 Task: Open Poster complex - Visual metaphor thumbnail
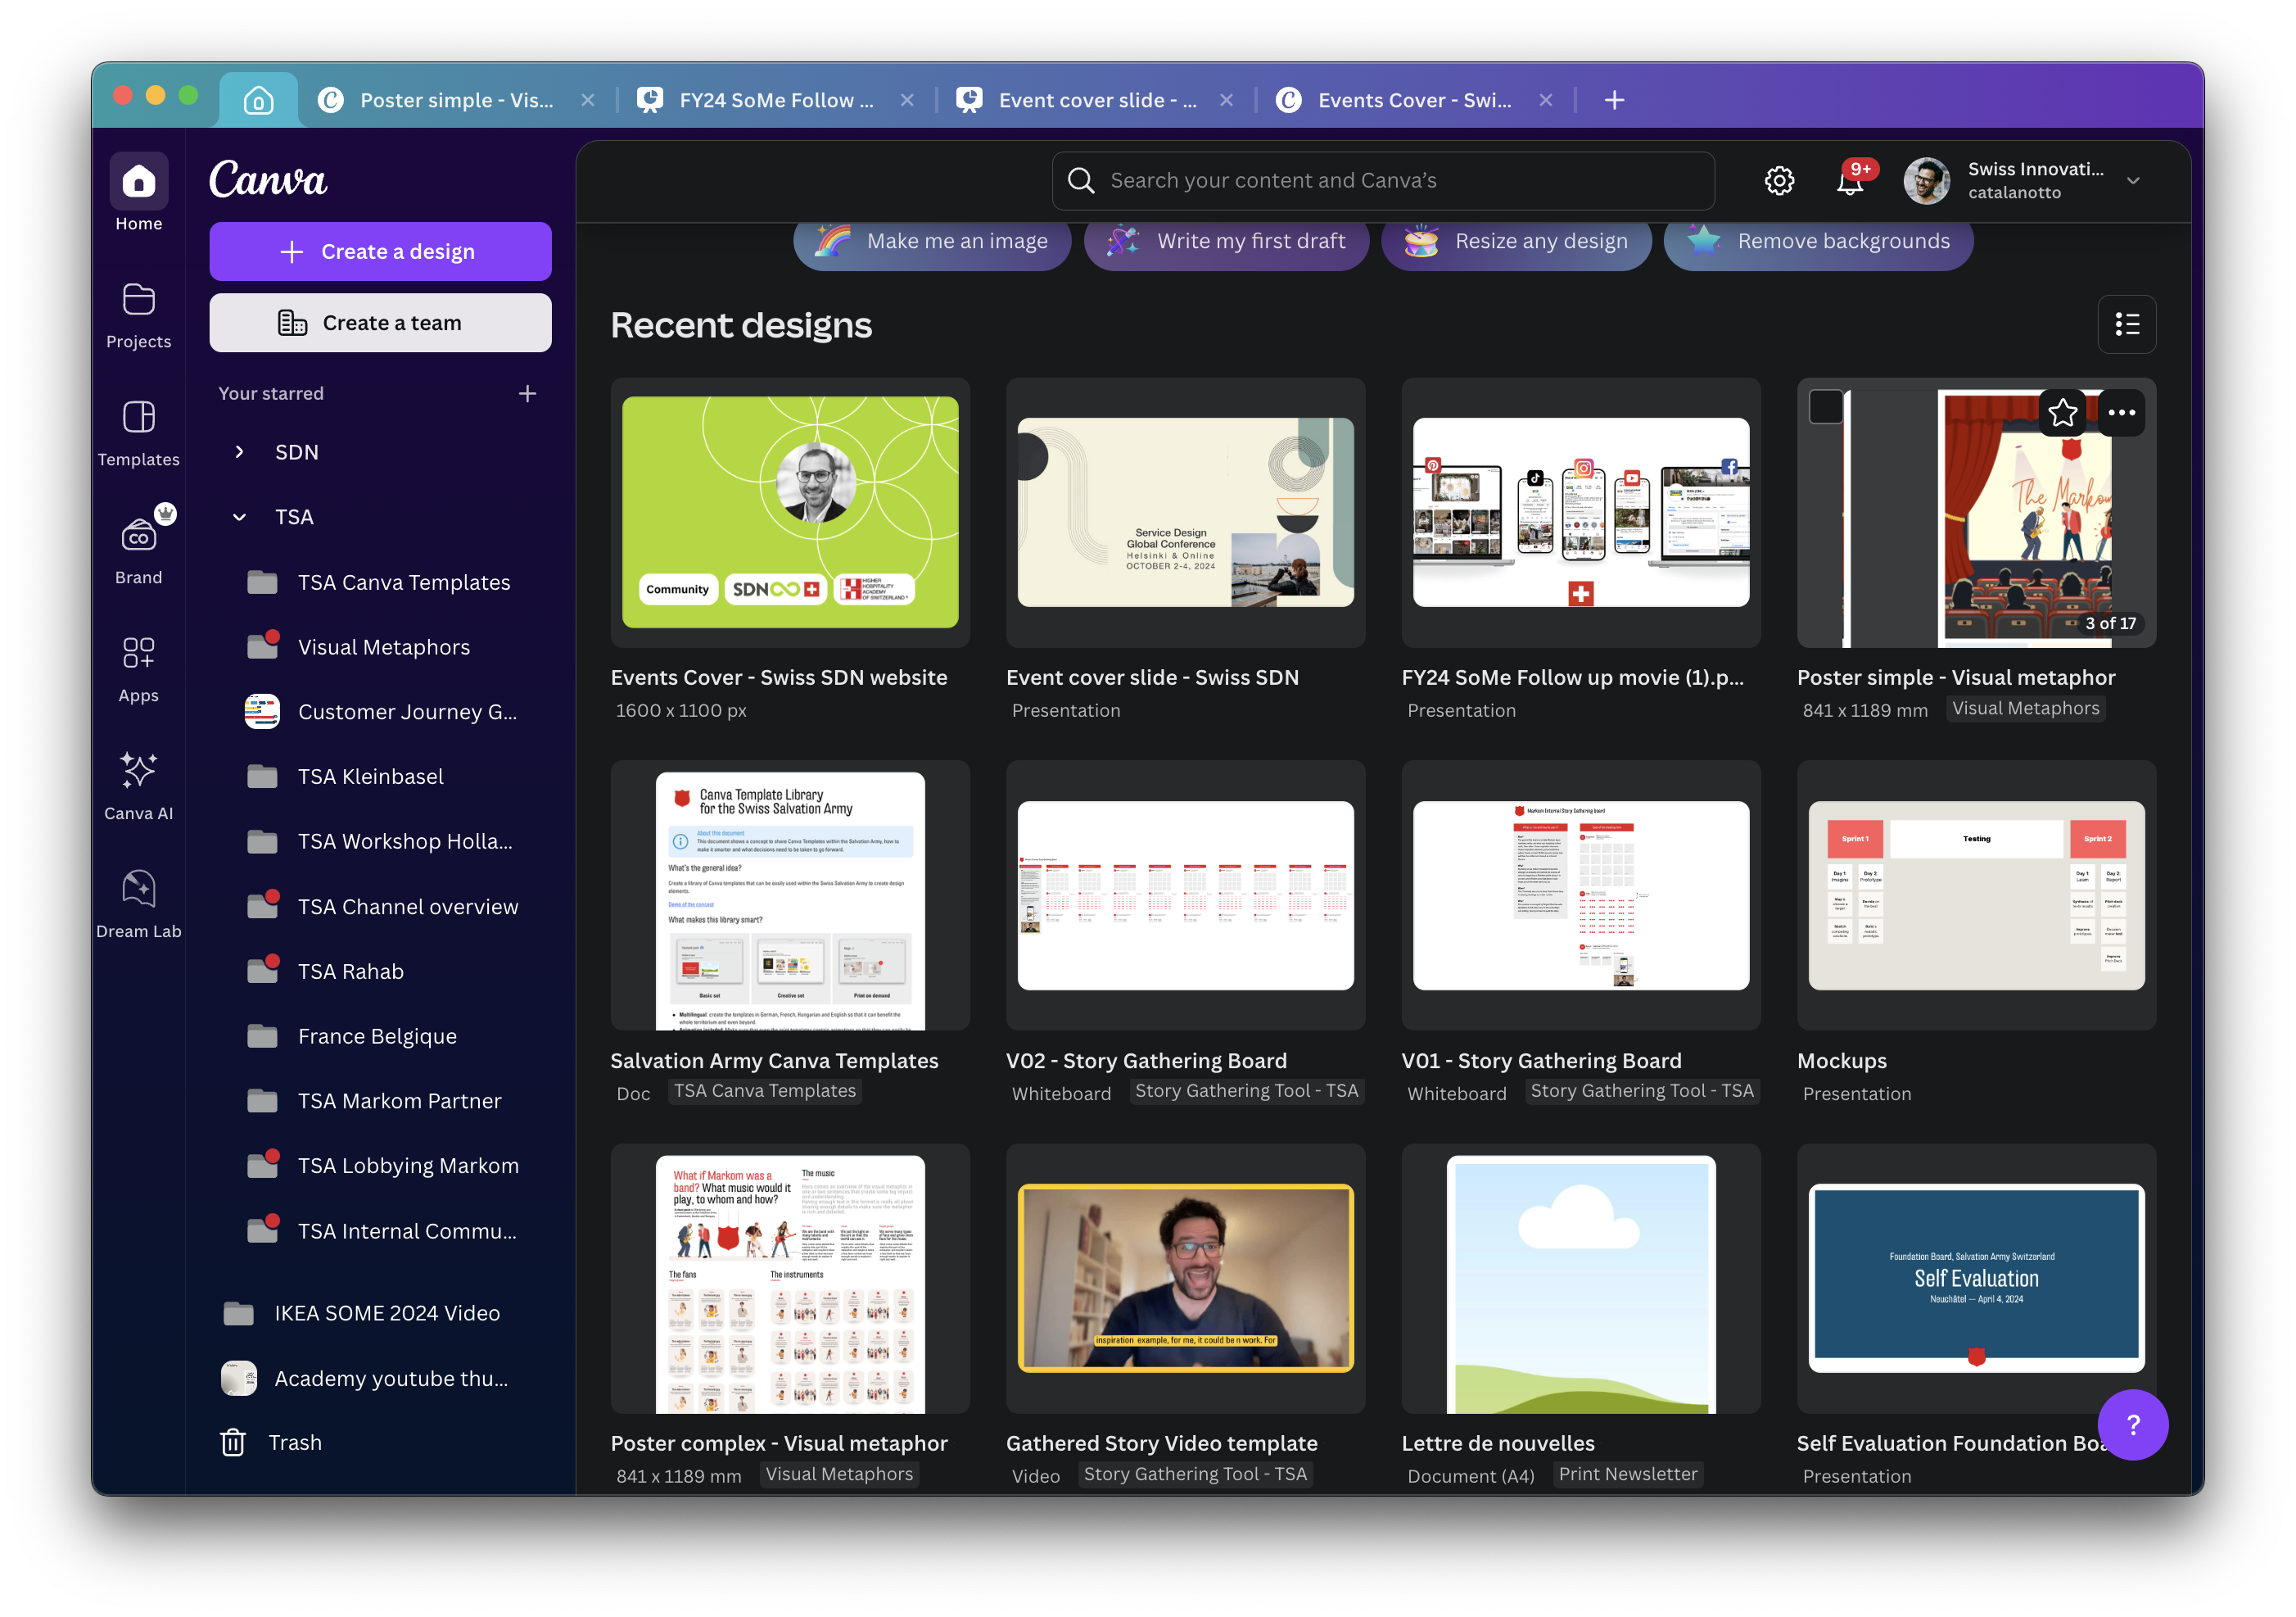790,1279
